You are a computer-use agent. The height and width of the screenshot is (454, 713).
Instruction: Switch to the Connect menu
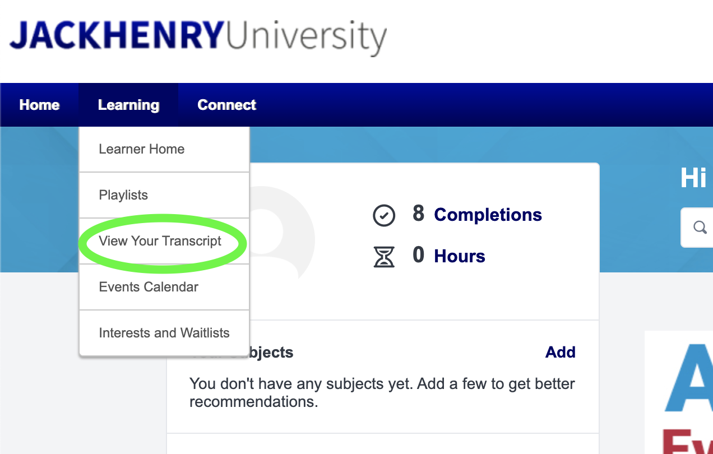click(226, 105)
